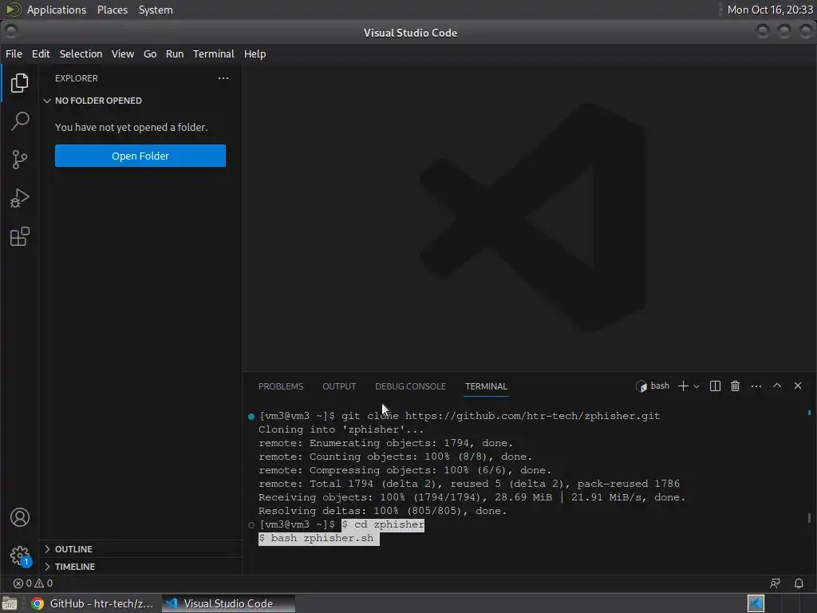Switch to the OUTPUT tab

pyautogui.click(x=339, y=386)
